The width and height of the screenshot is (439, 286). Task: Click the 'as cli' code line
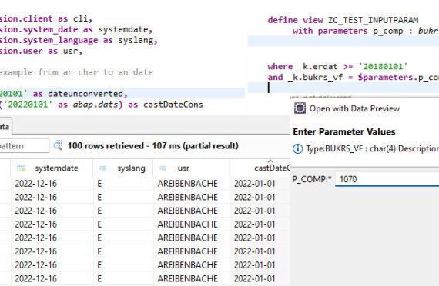click(x=46, y=18)
